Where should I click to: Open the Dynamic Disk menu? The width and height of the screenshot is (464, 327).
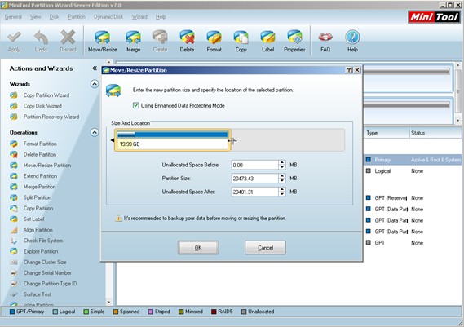coord(108,17)
